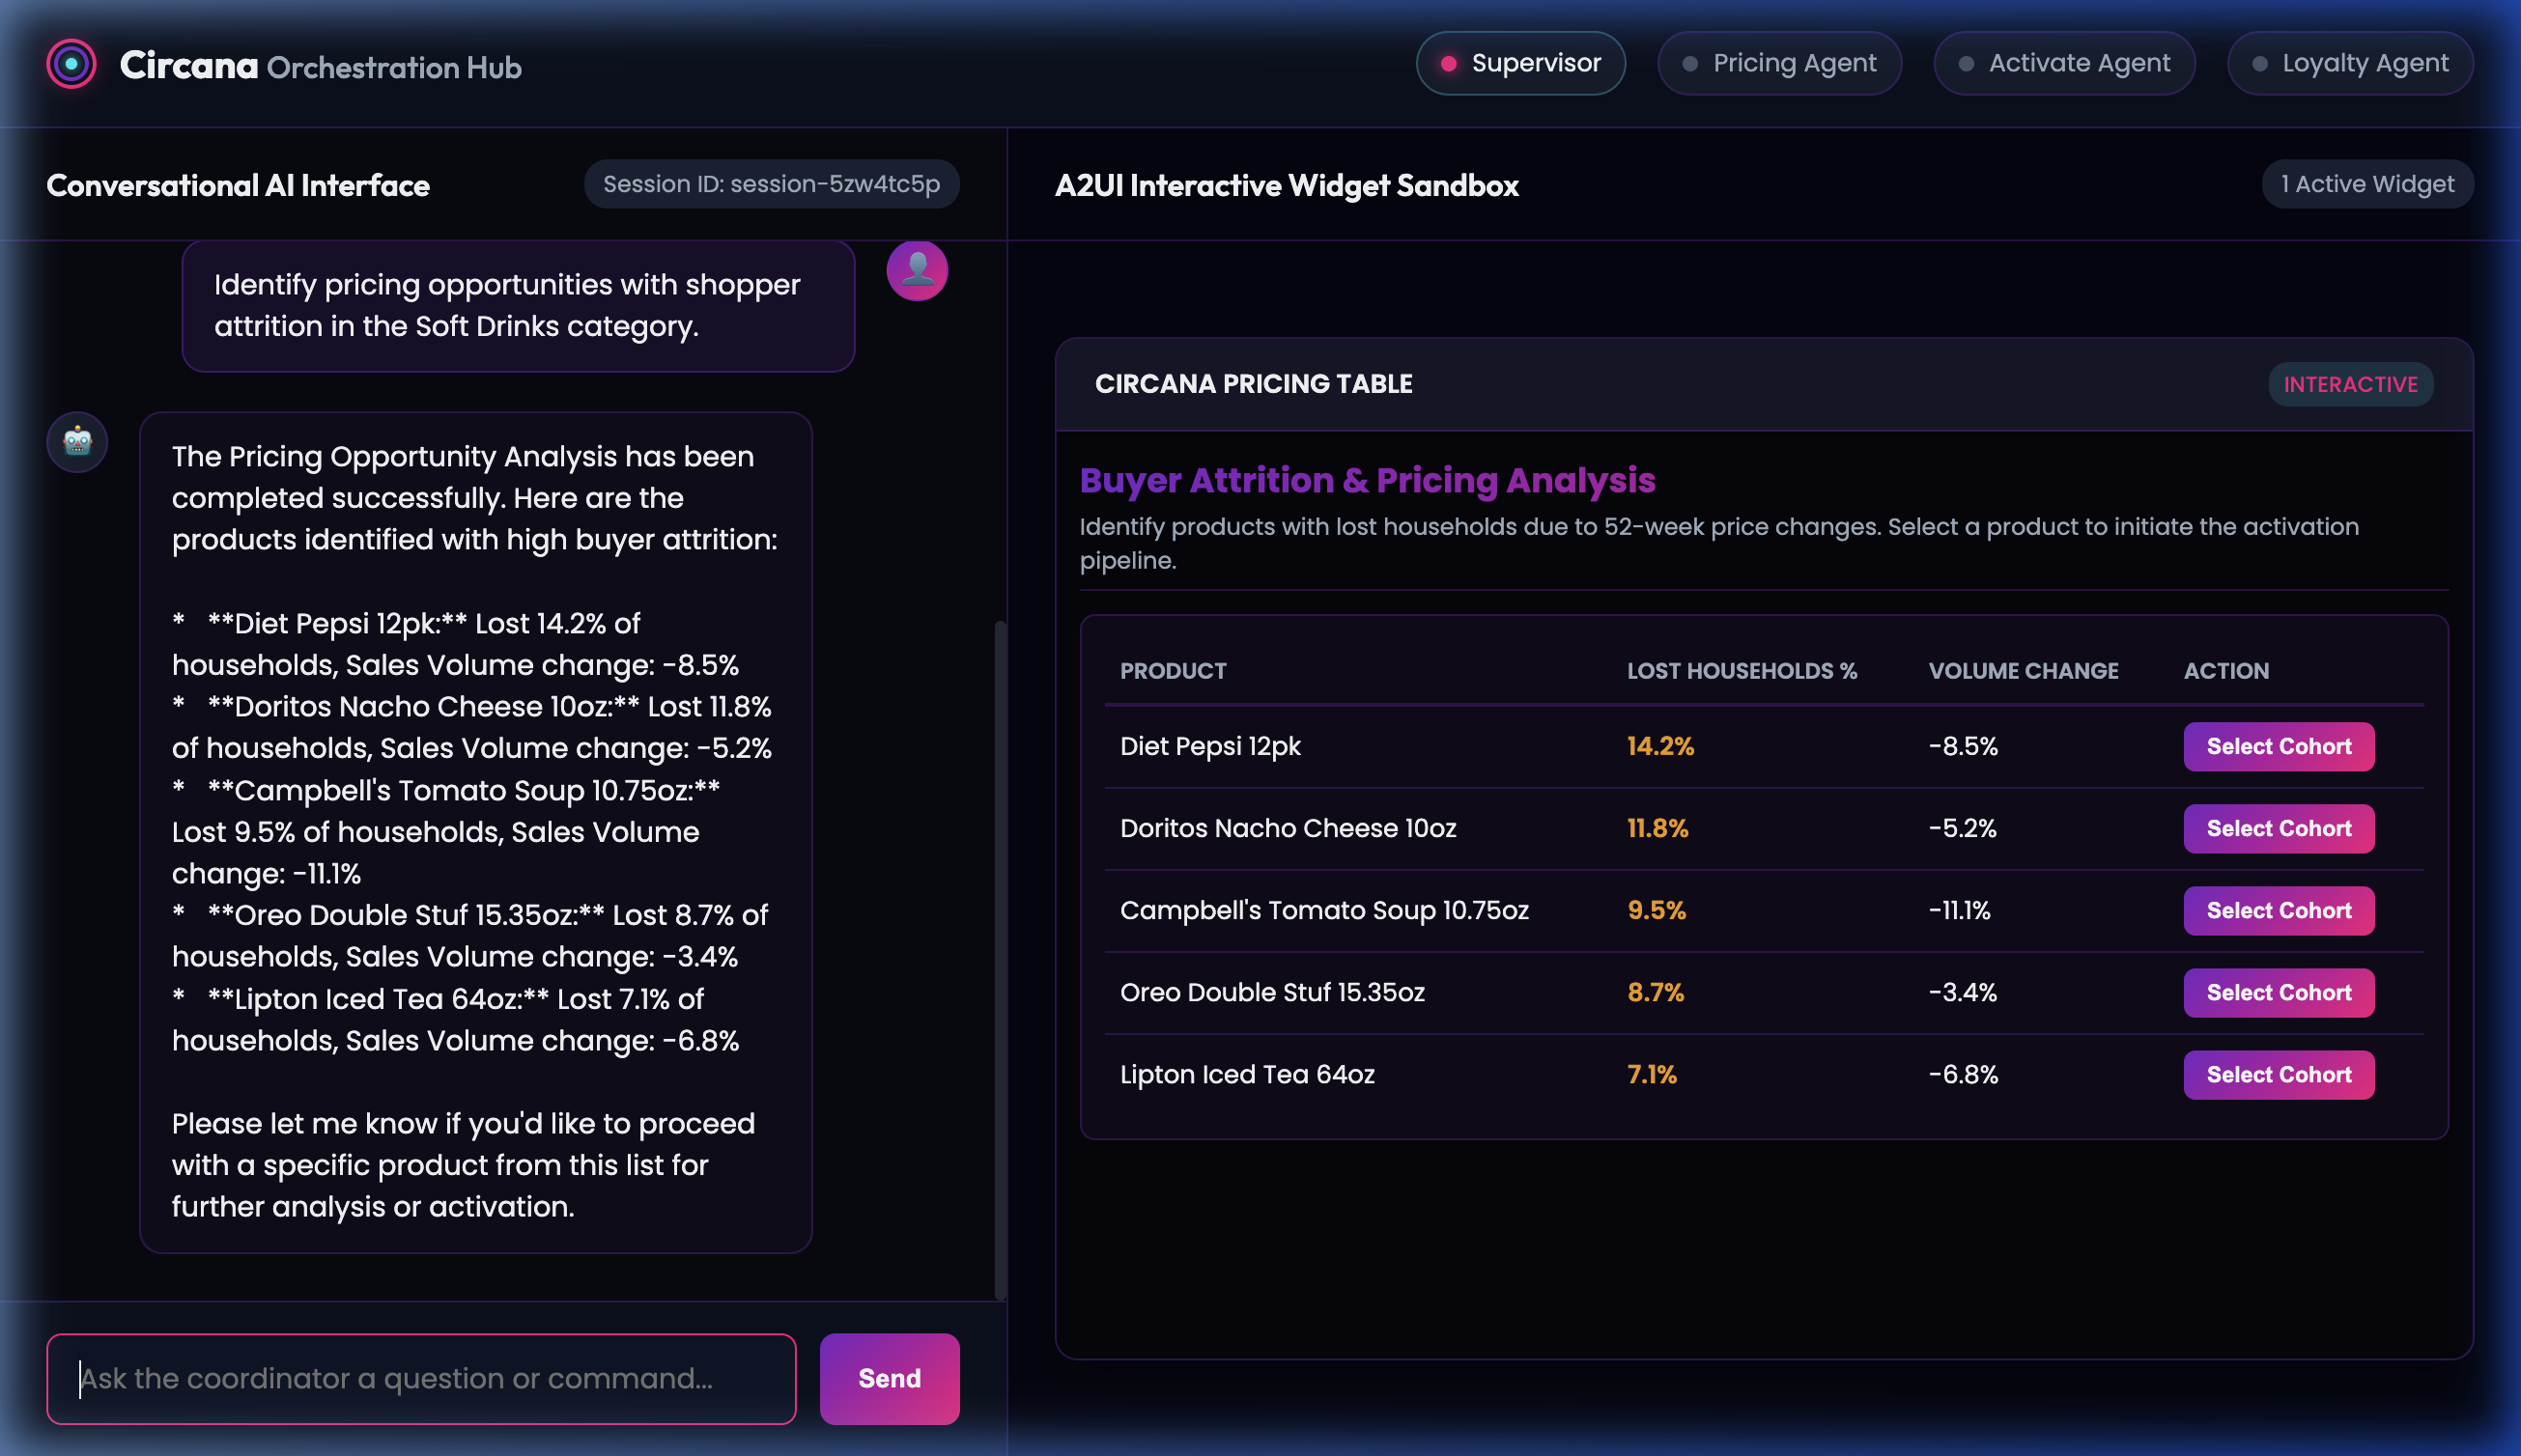Click the Diet Pepsi 12pk product cell
The height and width of the screenshot is (1456, 2521).
pyautogui.click(x=1210, y=746)
